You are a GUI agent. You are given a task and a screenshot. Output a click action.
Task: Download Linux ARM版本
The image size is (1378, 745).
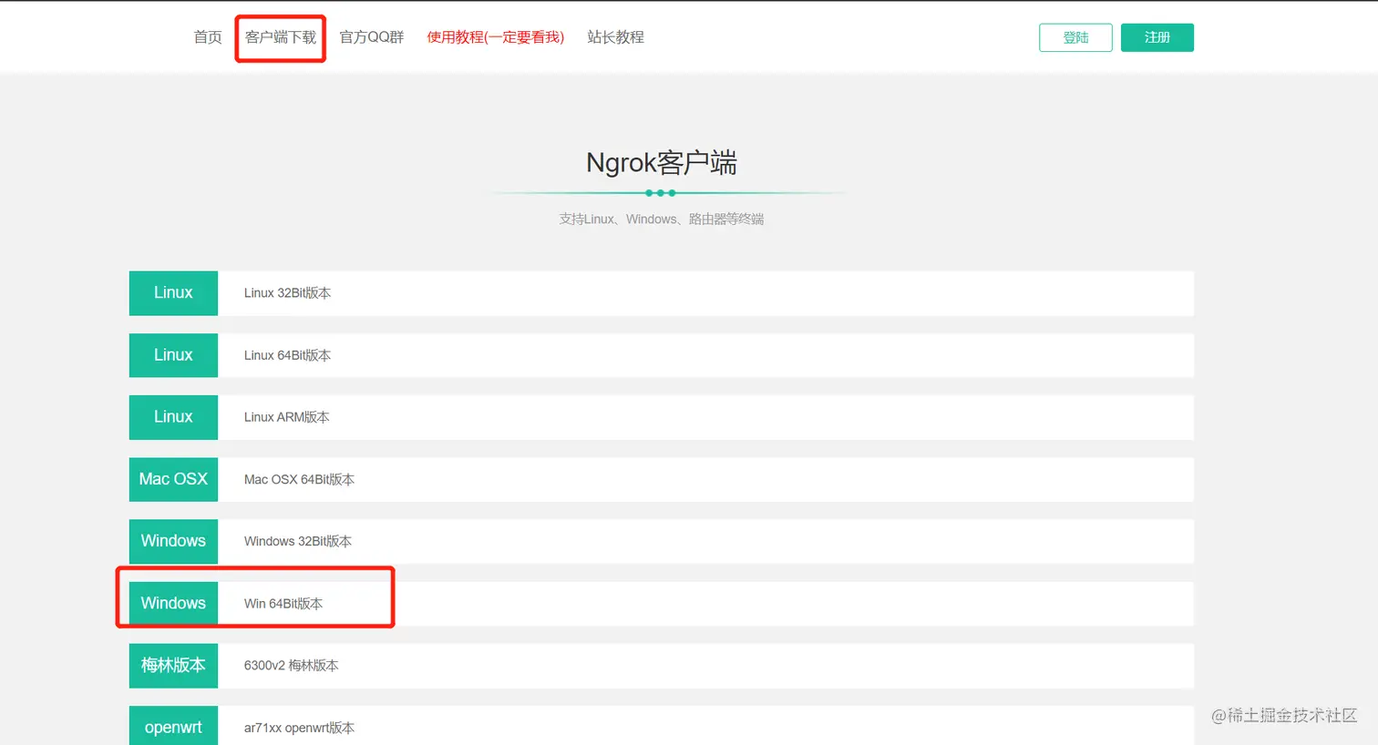[x=286, y=417]
